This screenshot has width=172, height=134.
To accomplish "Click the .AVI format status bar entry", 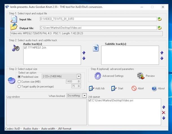I will point(65,129).
